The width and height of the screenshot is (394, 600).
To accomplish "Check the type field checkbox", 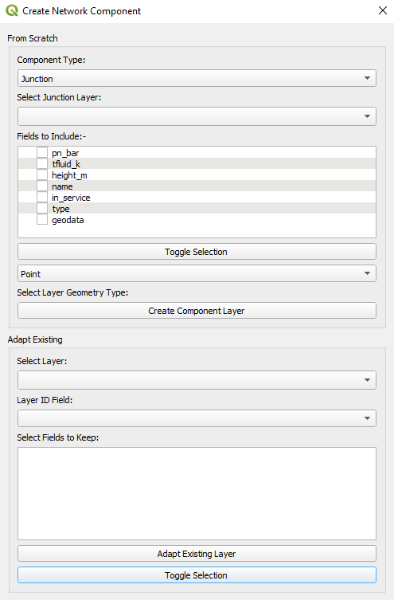I will pyautogui.click(x=42, y=209).
